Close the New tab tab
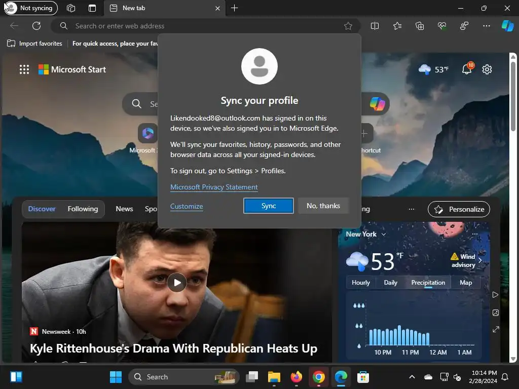519x389 pixels. pyautogui.click(x=217, y=8)
